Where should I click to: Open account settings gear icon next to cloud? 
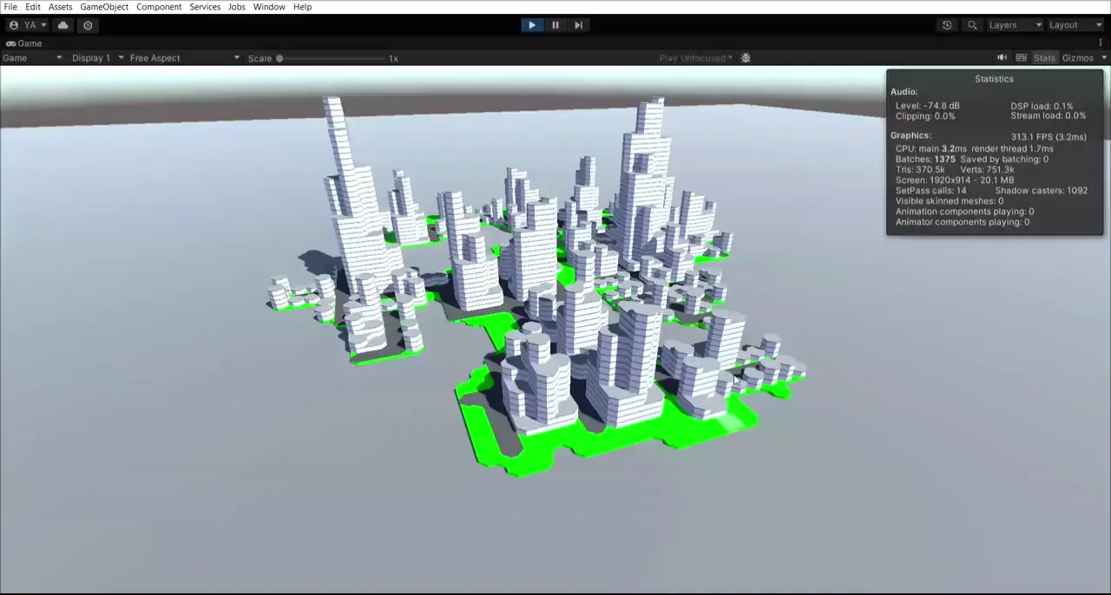pos(88,24)
